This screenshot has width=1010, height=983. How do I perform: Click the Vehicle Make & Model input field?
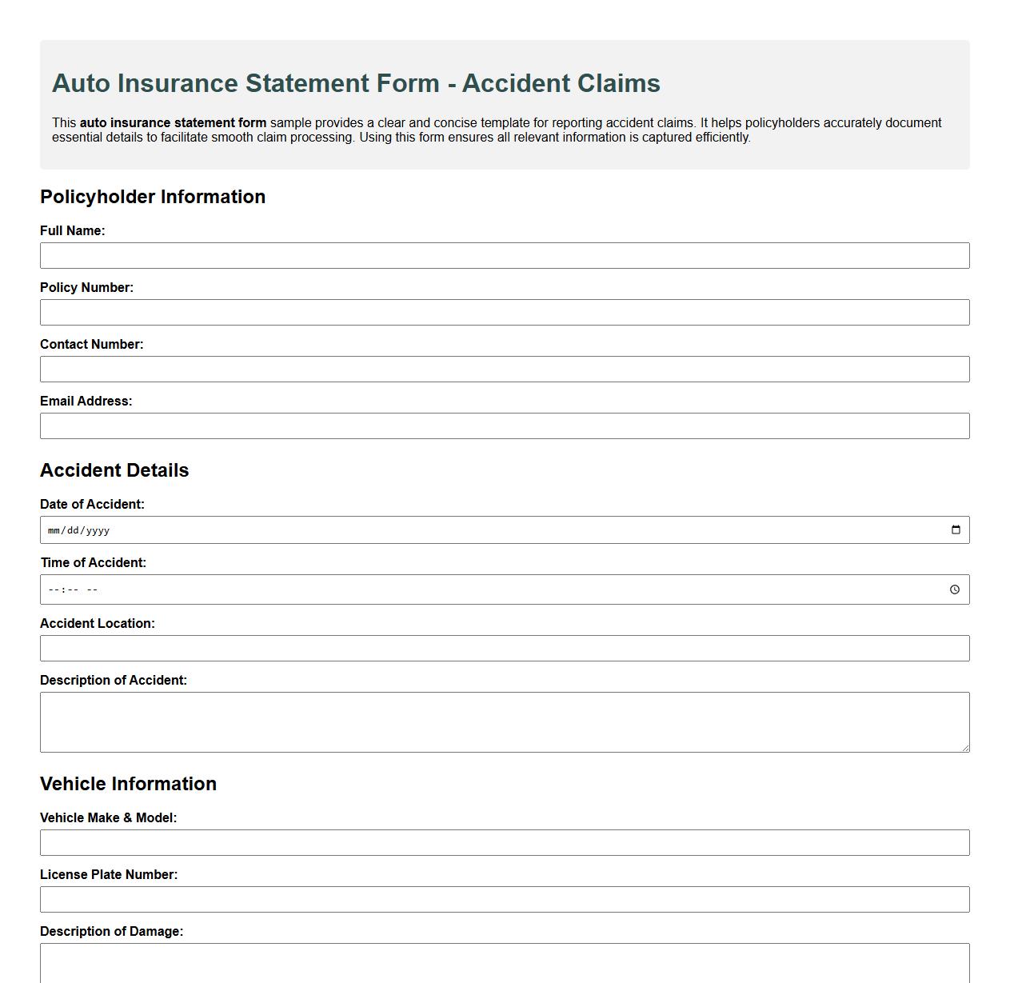coord(504,842)
